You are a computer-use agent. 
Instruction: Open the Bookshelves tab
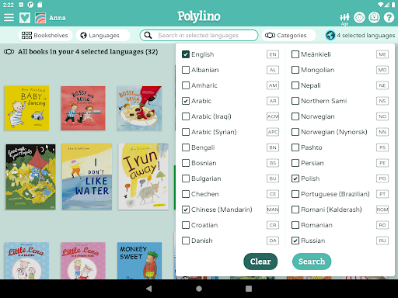click(x=45, y=35)
